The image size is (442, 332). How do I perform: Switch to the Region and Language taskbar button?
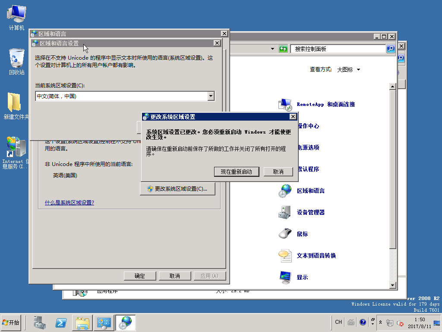click(126, 322)
